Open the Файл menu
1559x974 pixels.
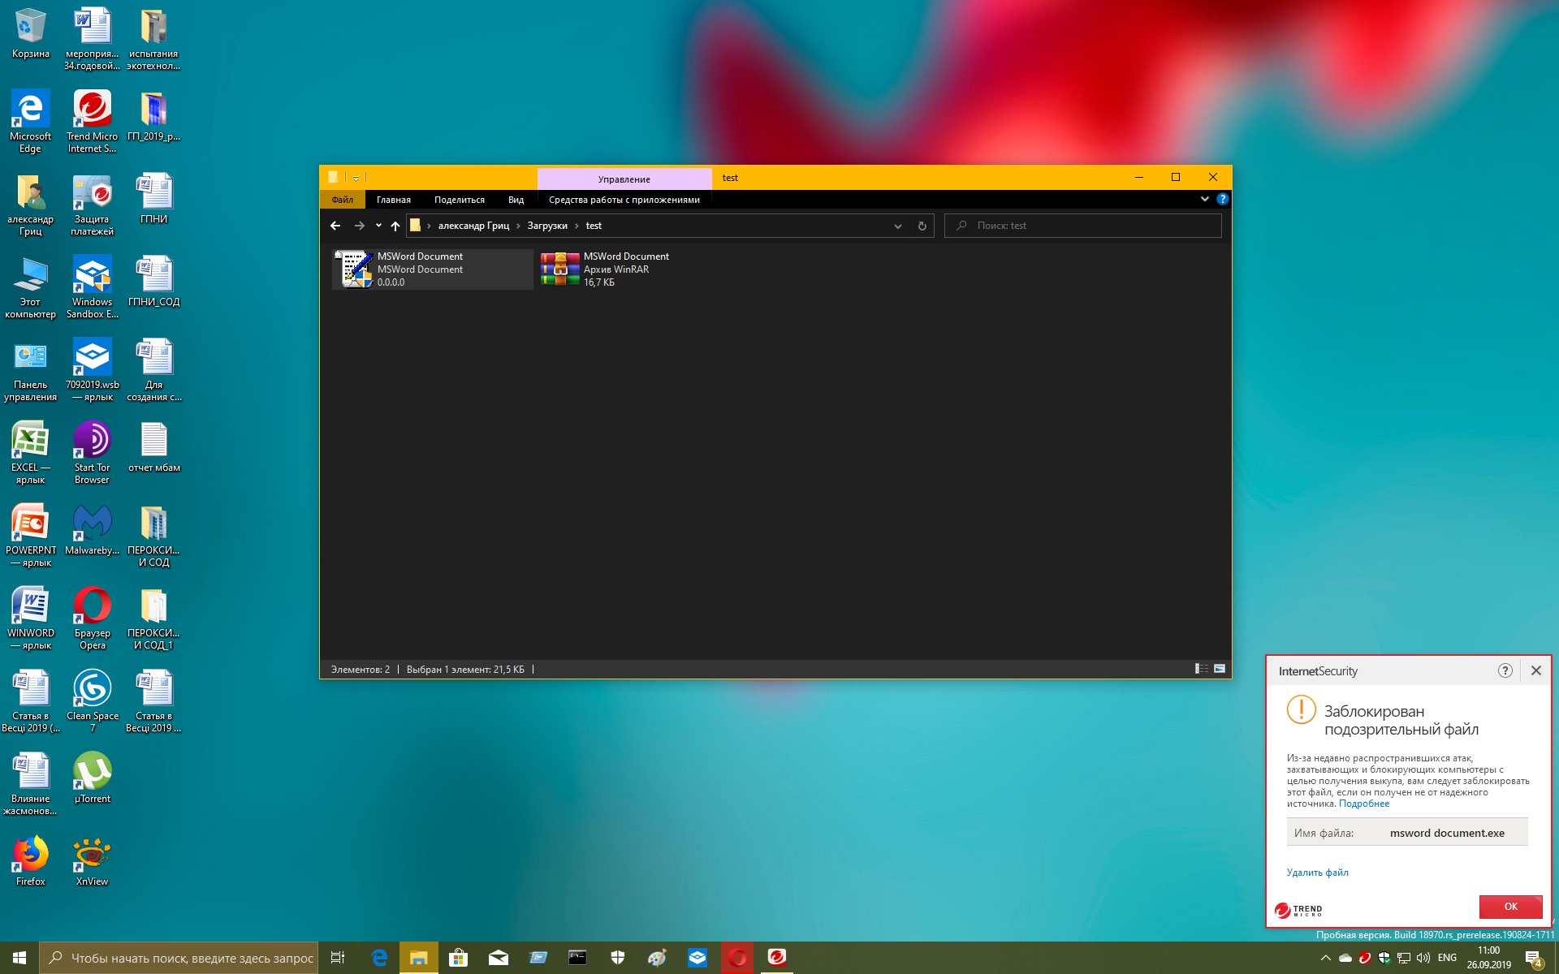click(342, 200)
